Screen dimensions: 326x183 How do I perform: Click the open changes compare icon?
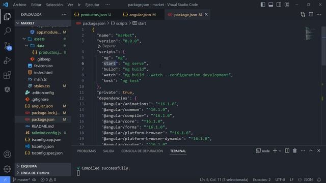303,15
